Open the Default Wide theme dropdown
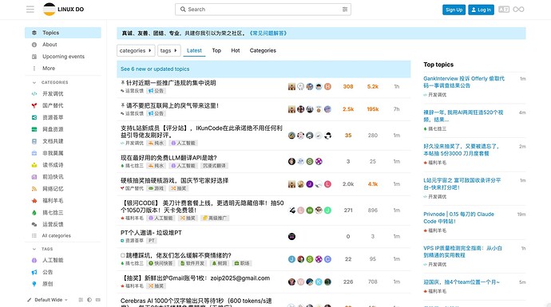This screenshot has width=551, height=307. (47, 300)
